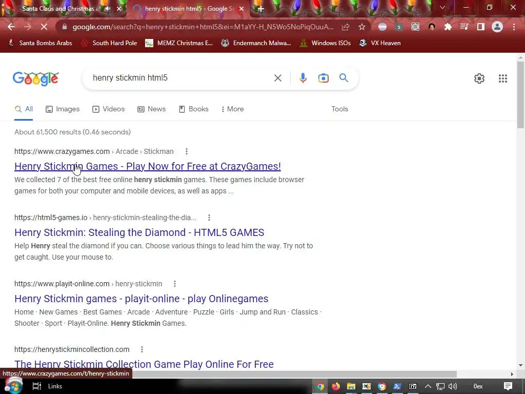Close the henry stickmin html5 tab

click(241, 9)
